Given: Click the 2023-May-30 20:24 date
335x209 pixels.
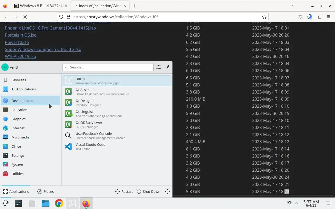Looking at the screenshot, I should 271,177.
